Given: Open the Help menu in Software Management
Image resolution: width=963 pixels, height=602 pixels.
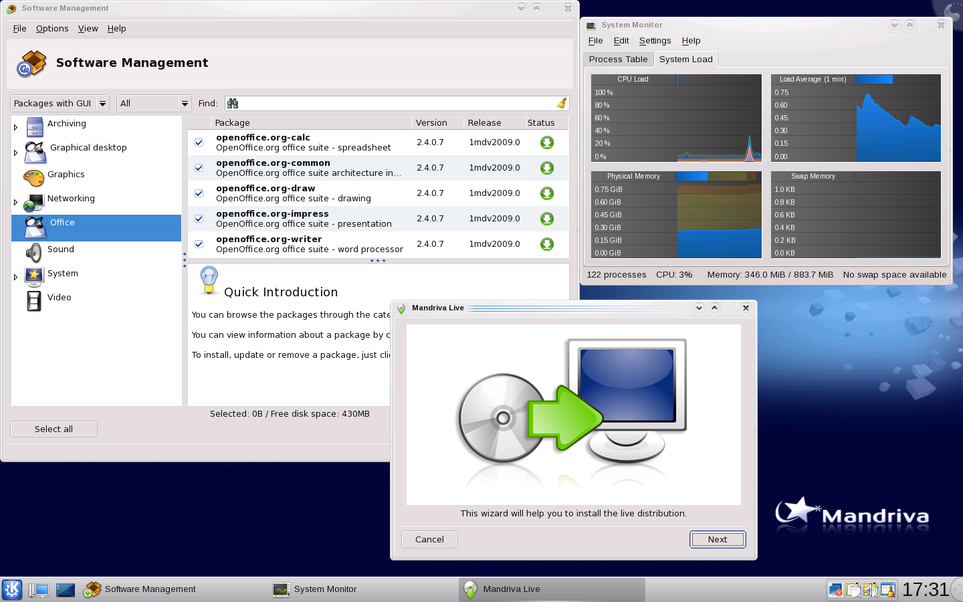Looking at the screenshot, I should coord(117,28).
